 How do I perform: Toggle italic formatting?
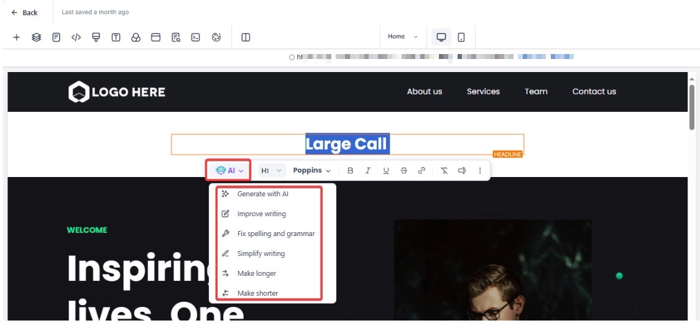[x=368, y=170]
